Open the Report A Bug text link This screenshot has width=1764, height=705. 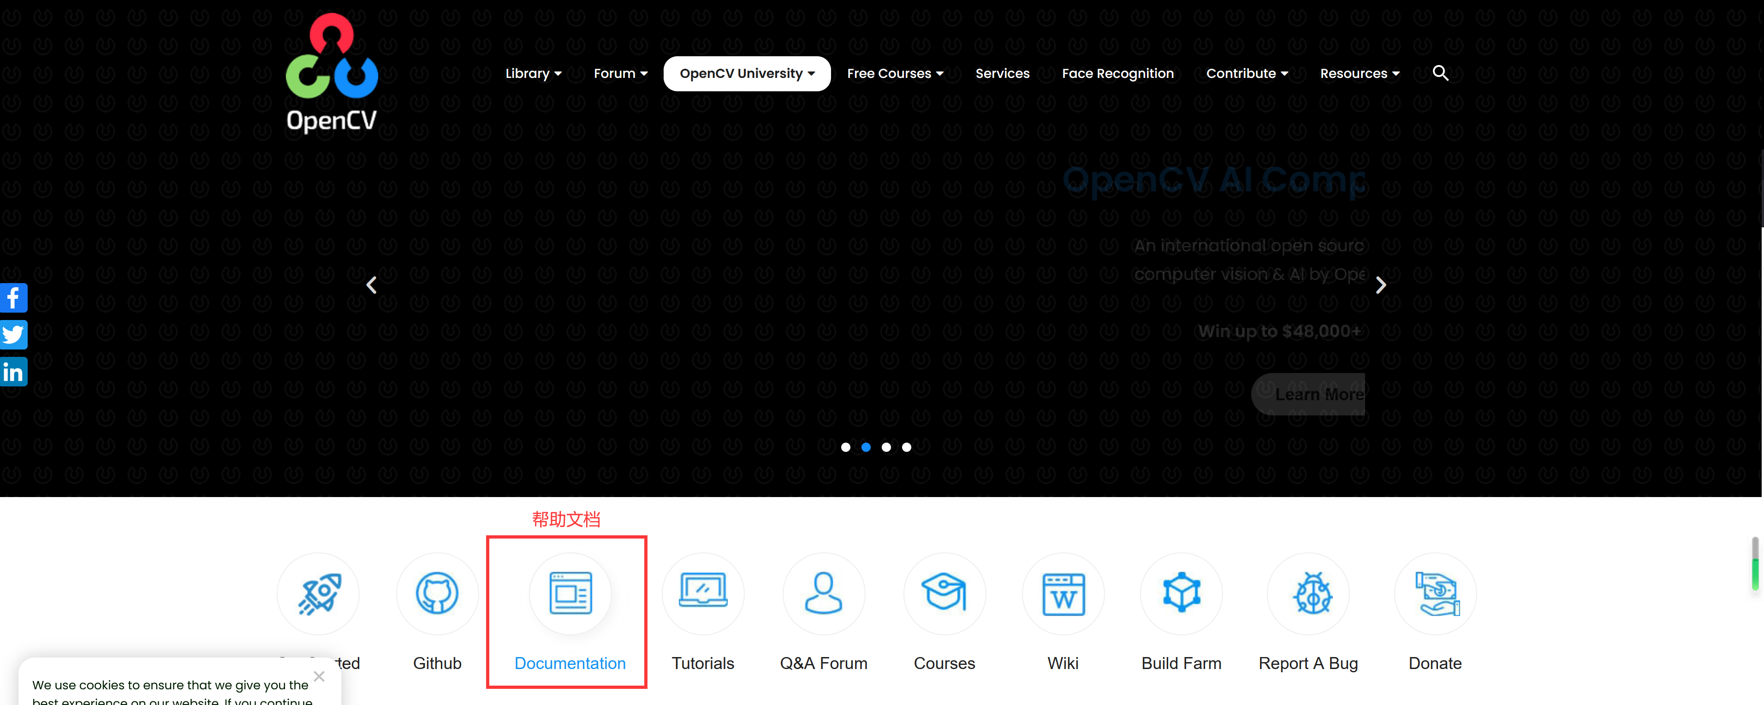[x=1308, y=663]
